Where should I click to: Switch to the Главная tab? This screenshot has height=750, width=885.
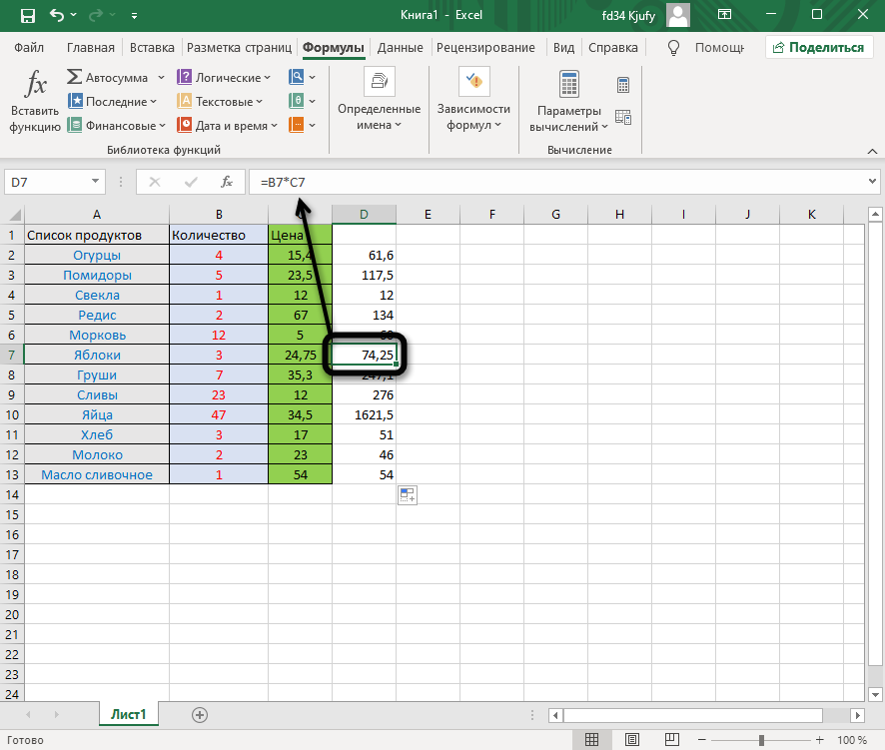(x=91, y=48)
